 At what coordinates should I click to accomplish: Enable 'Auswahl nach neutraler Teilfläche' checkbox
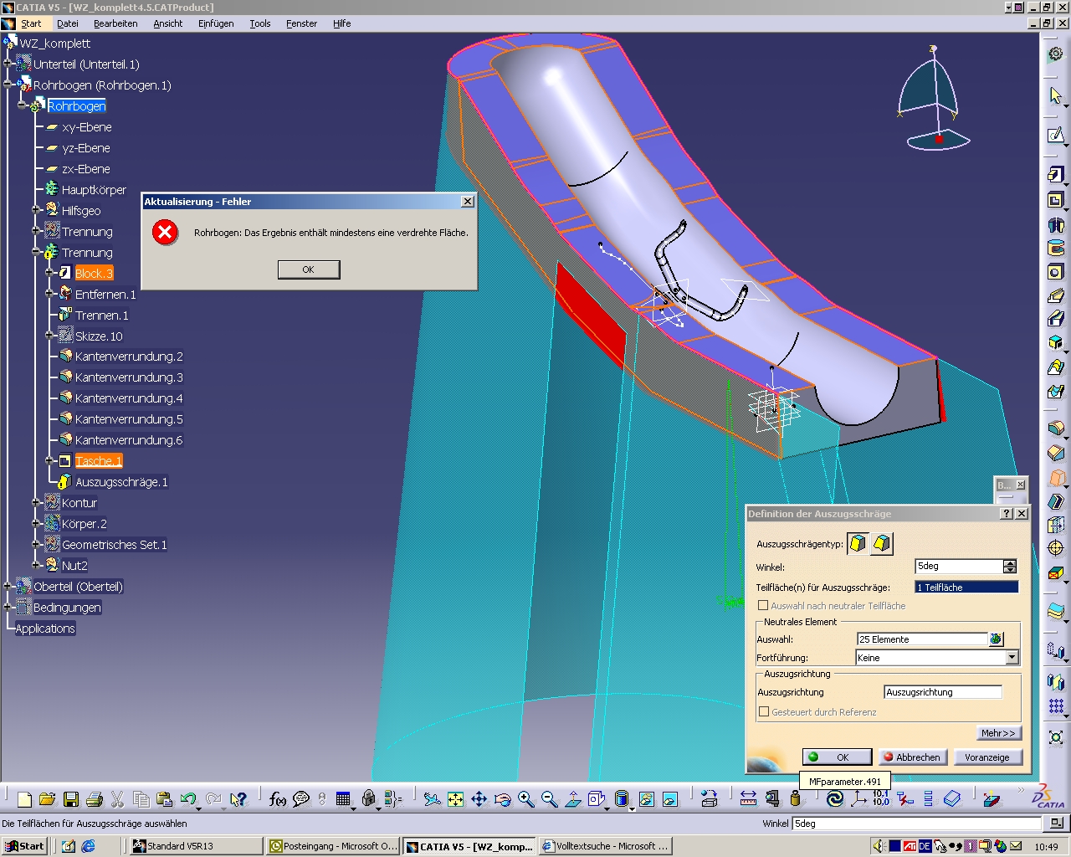[x=763, y=605]
